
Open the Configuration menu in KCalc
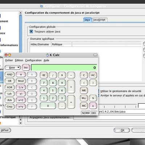33,60
